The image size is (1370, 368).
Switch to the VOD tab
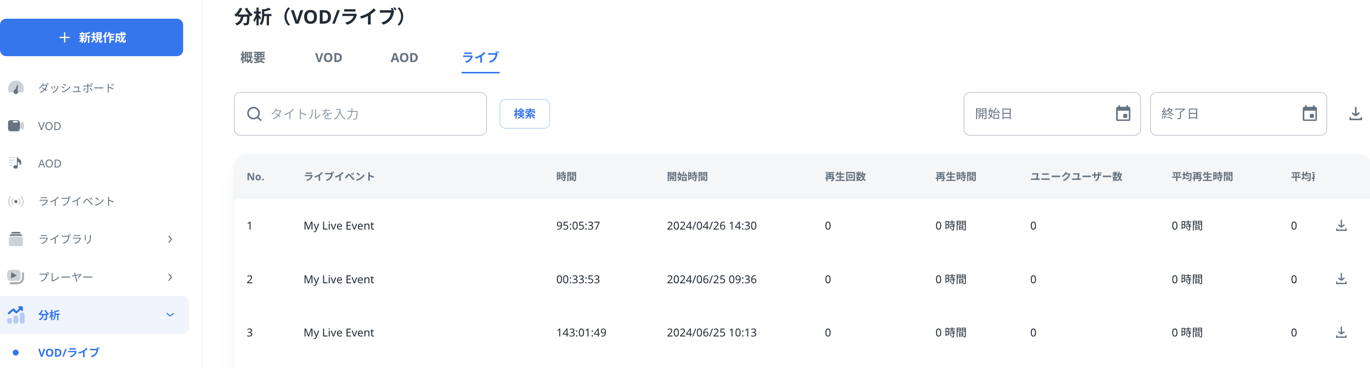pos(328,57)
